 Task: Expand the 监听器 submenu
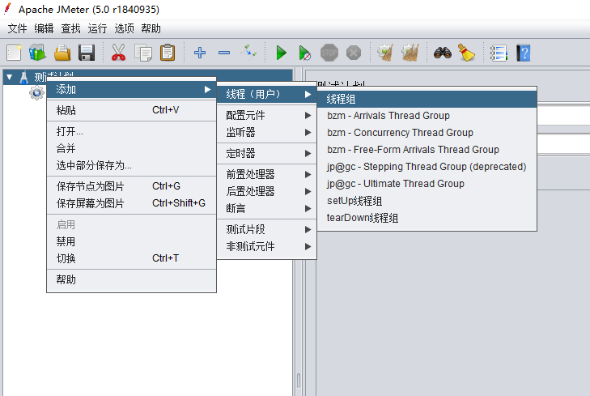267,132
